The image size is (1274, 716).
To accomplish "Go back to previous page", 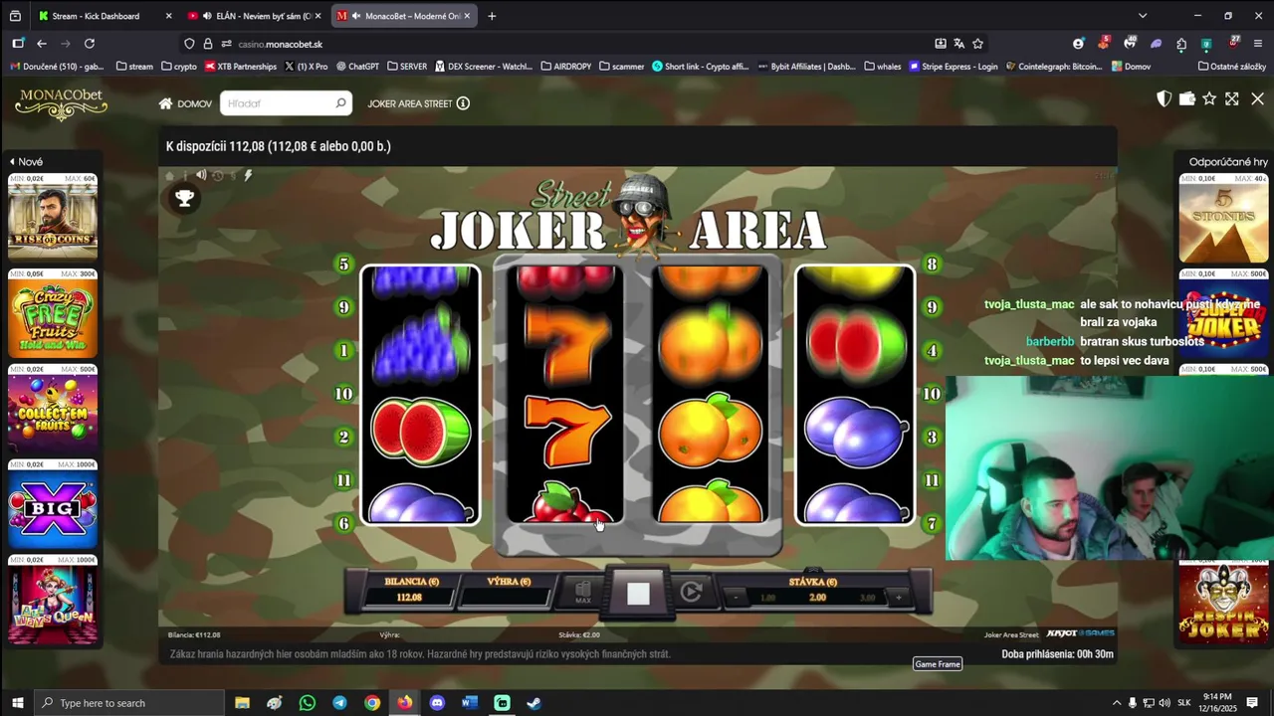I will (42, 44).
